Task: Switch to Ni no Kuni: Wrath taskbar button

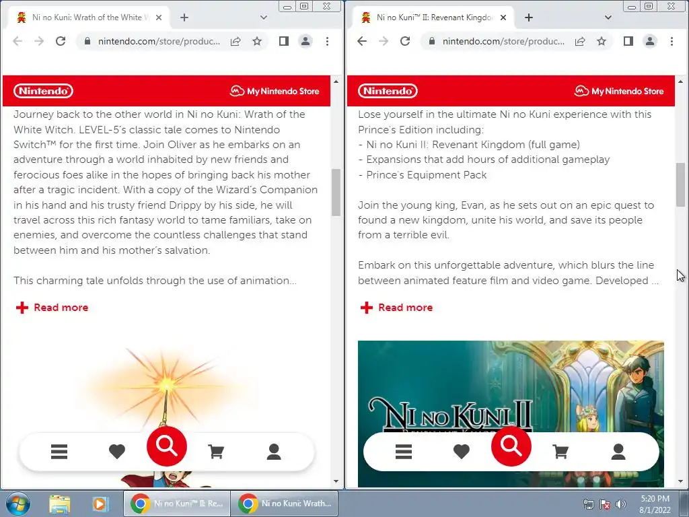Action: 285,504
